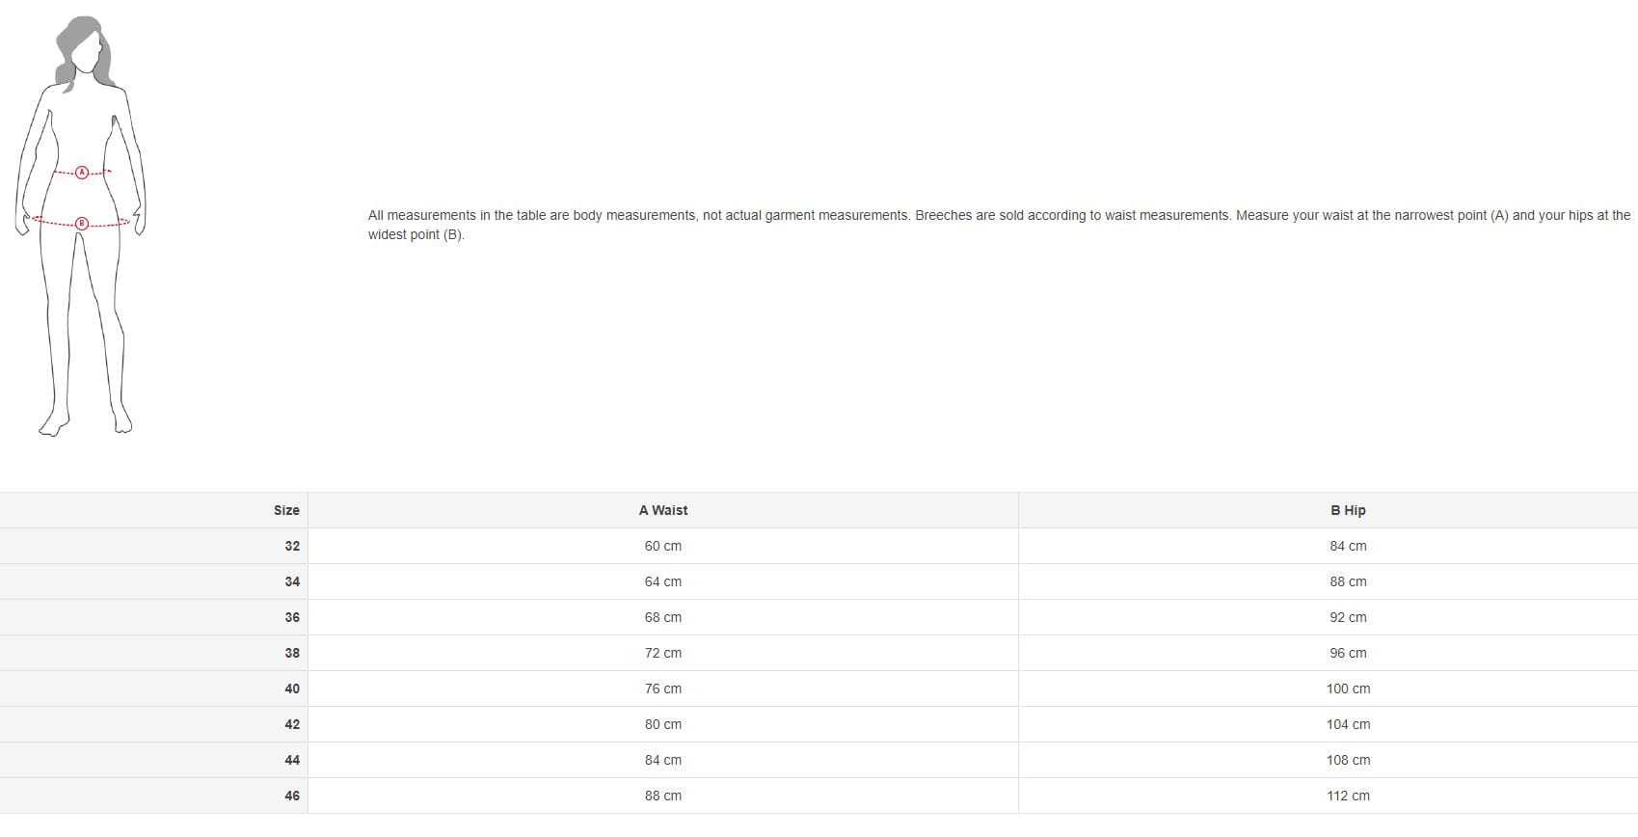Click size 46 row label
This screenshot has width=1638, height=837.
click(x=292, y=796)
